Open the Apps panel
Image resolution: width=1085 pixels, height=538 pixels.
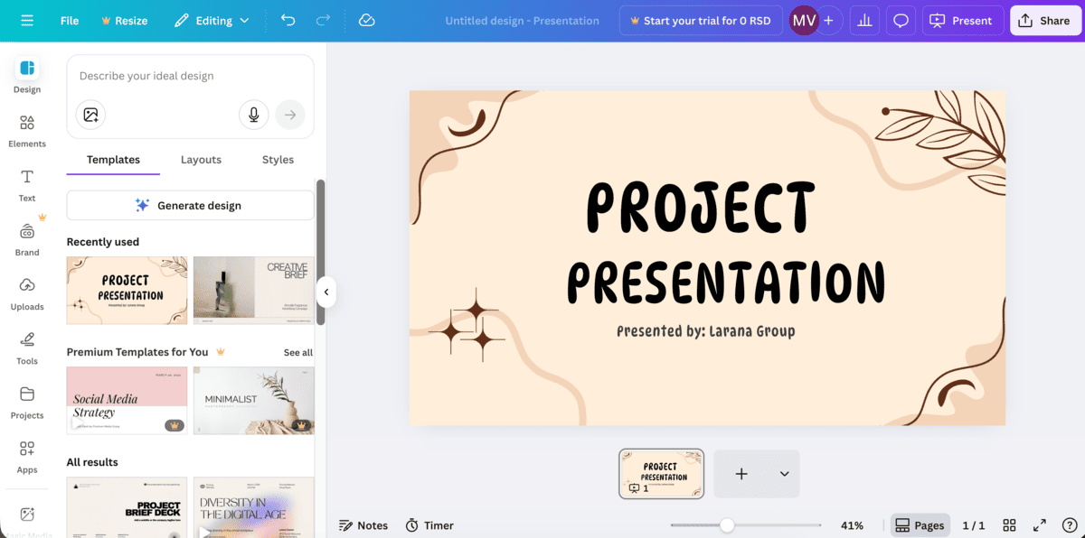click(x=26, y=455)
